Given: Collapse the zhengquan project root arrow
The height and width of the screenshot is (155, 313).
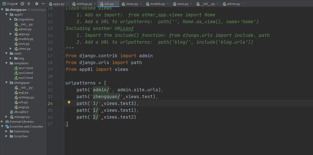Looking at the screenshot, I should point(2,9).
